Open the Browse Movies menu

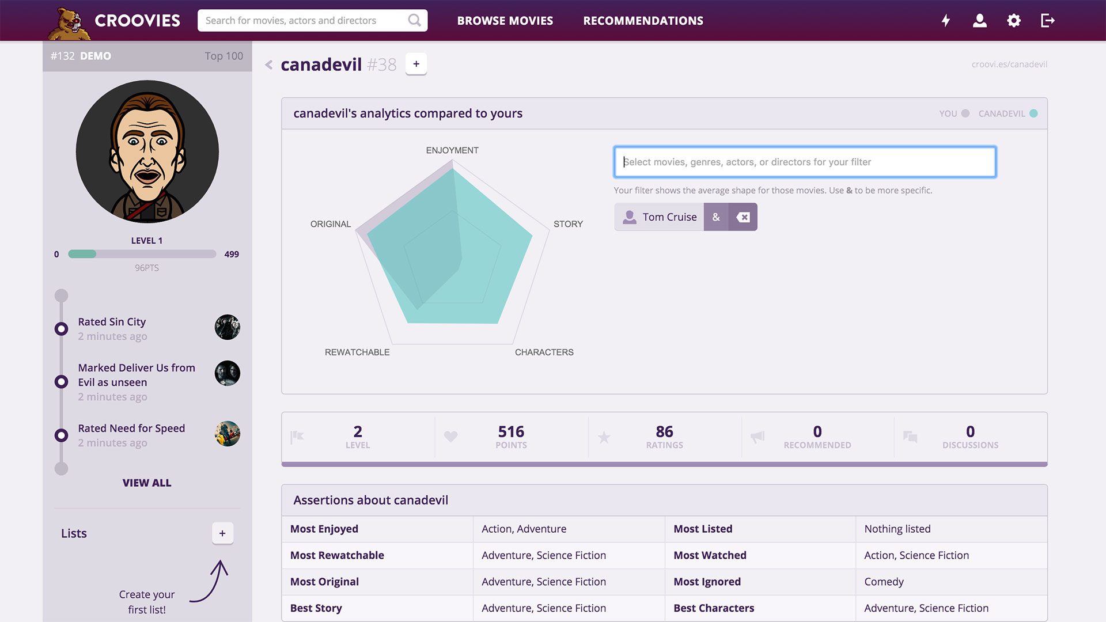tap(505, 21)
